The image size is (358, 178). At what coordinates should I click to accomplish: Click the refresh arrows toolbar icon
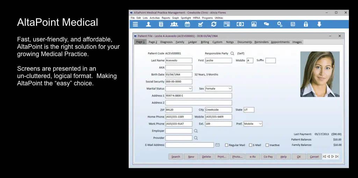[x=214, y=24]
